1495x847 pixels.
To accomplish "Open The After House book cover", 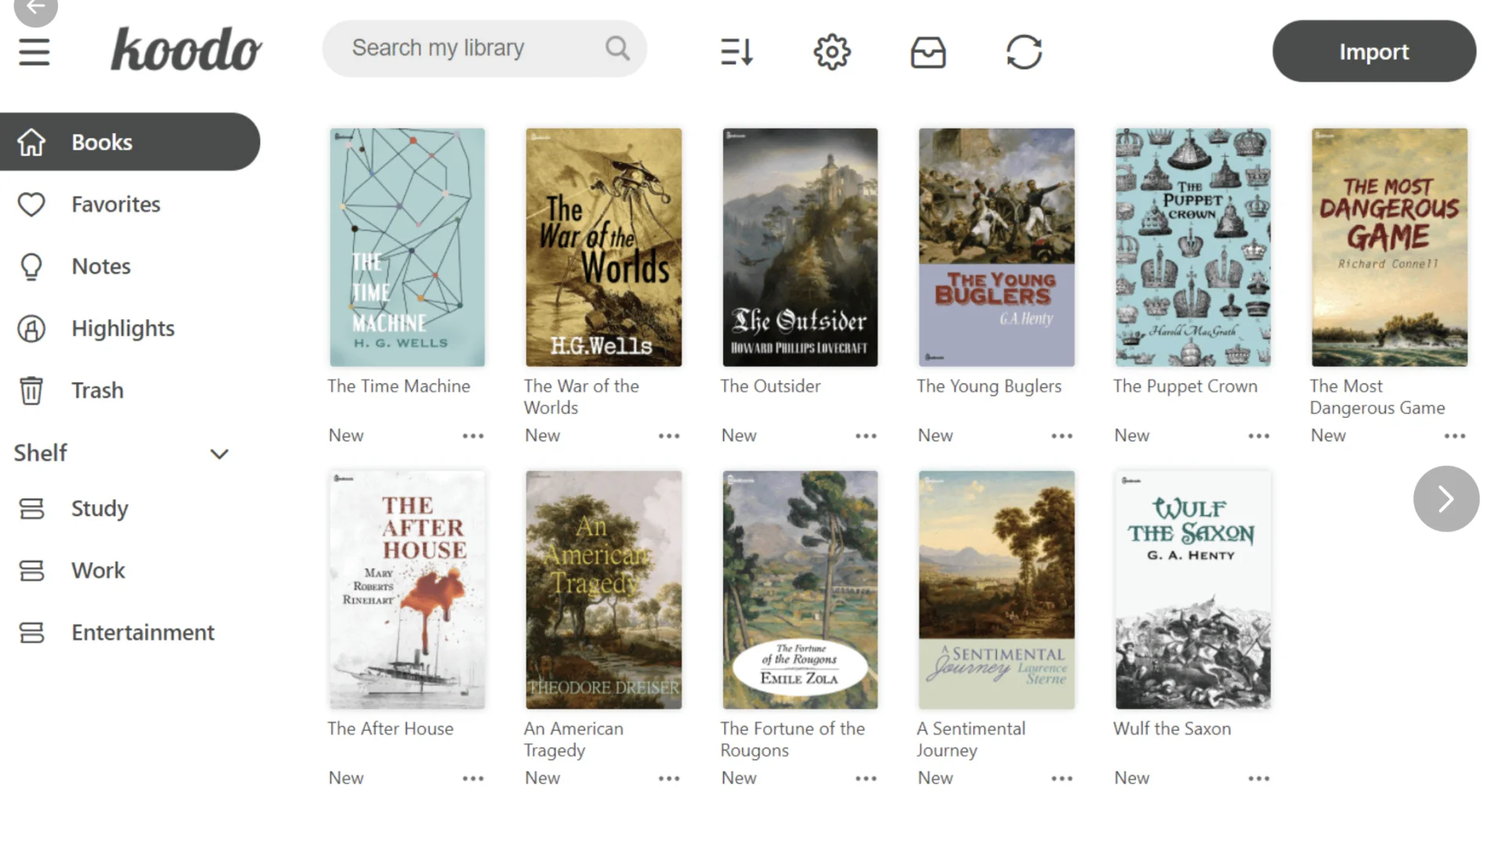I will click(x=407, y=591).
